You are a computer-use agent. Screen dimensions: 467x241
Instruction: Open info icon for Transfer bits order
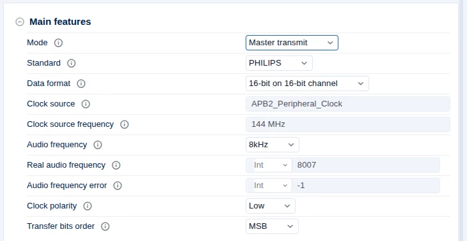[105, 226]
